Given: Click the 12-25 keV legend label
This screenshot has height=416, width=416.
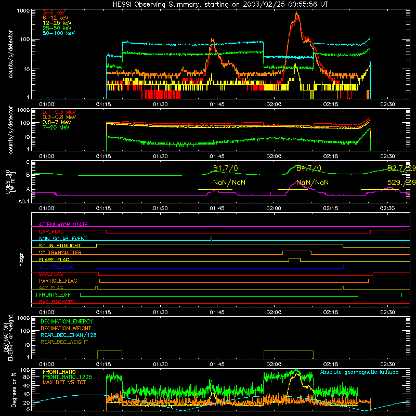Looking at the screenshot, I should tap(57, 23).
